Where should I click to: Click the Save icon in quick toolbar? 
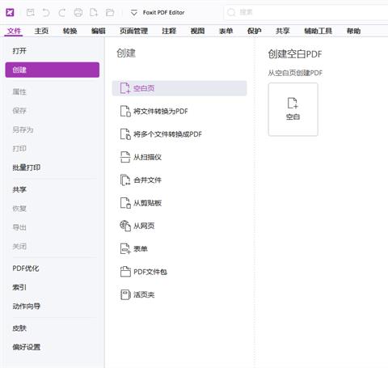[30, 12]
